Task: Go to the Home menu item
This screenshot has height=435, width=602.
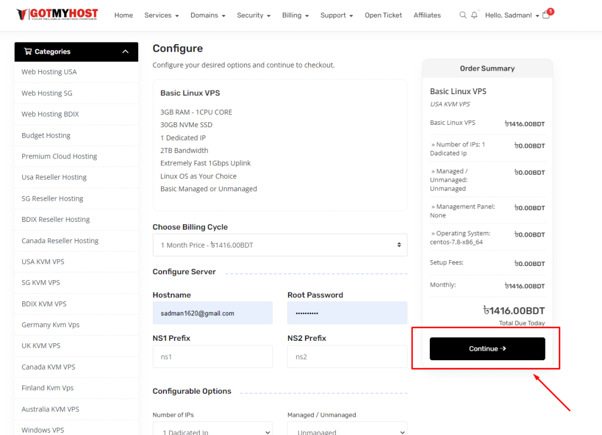Action: [x=123, y=15]
